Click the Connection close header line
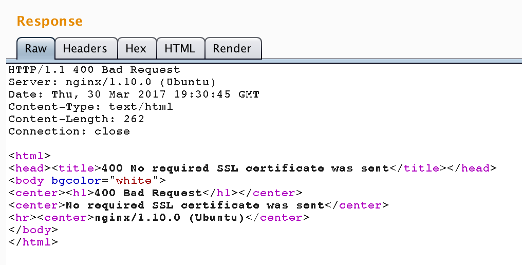Screen dimensions: 522x265 tap(69, 131)
